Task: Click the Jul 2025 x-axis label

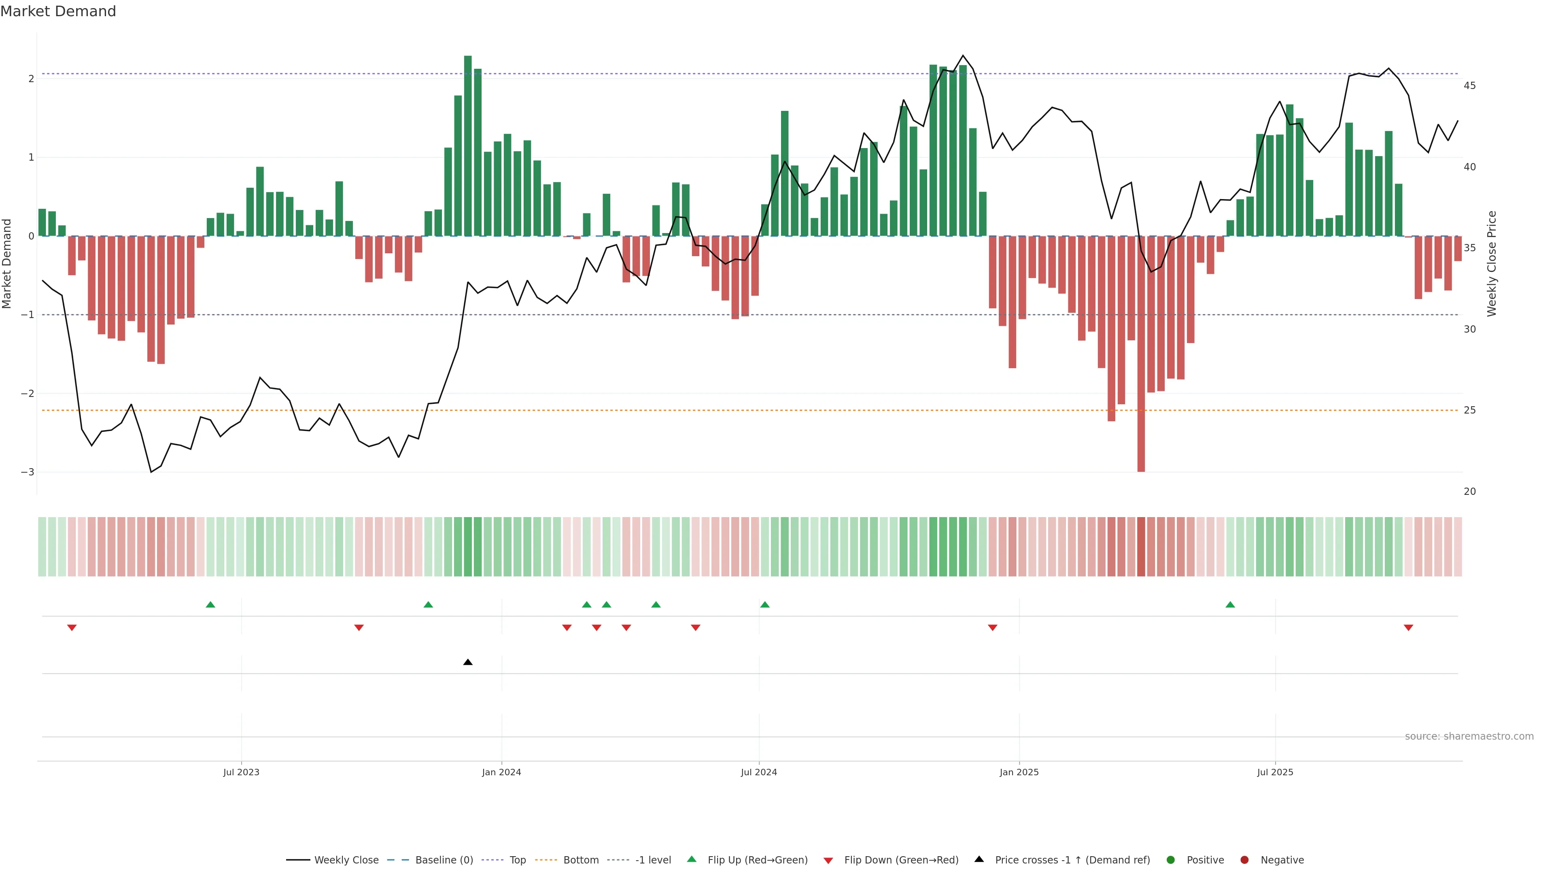Action: point(1275,772)
